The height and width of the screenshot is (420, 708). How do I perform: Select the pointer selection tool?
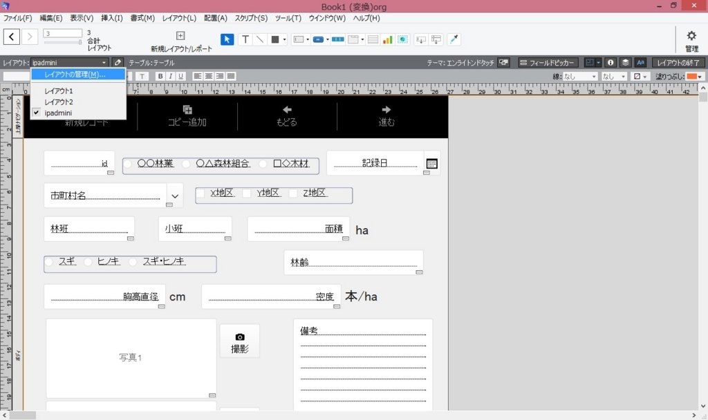click(227, 39)
